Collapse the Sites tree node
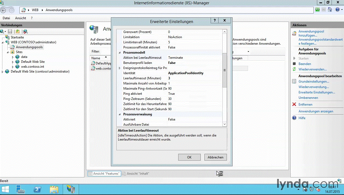This screenshot has height=195, width=344. (8, 52)
